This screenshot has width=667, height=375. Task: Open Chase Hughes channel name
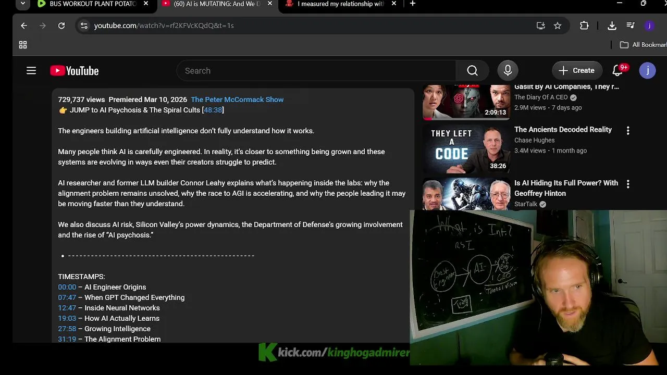(x=534, y=140)
